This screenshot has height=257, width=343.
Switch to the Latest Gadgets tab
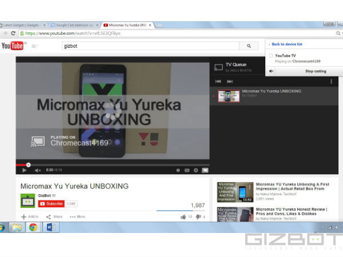point(23,25)
